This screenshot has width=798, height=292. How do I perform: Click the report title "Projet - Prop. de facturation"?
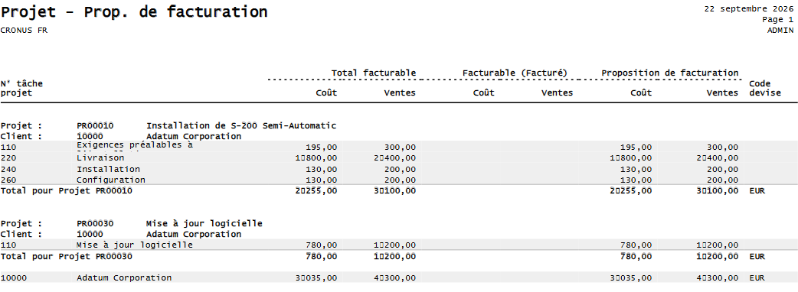(134, 12)
